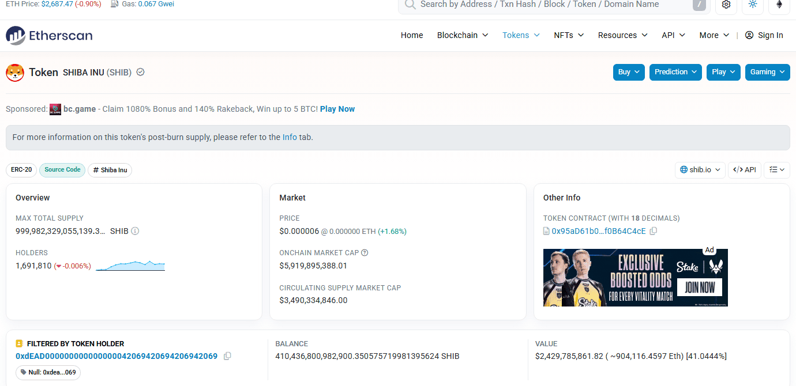Click the onchain market cap help icon
796x386 pixels.
pyautogui.click(x=365, y=253)
